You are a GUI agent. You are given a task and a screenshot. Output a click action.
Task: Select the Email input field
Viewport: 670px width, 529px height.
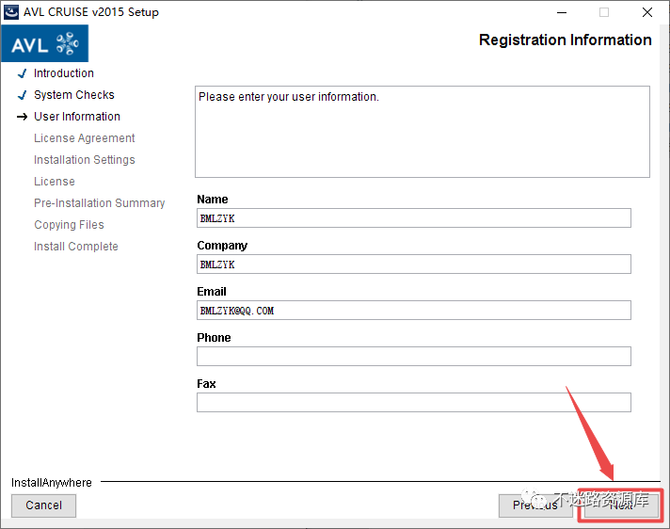coord(414,311)
